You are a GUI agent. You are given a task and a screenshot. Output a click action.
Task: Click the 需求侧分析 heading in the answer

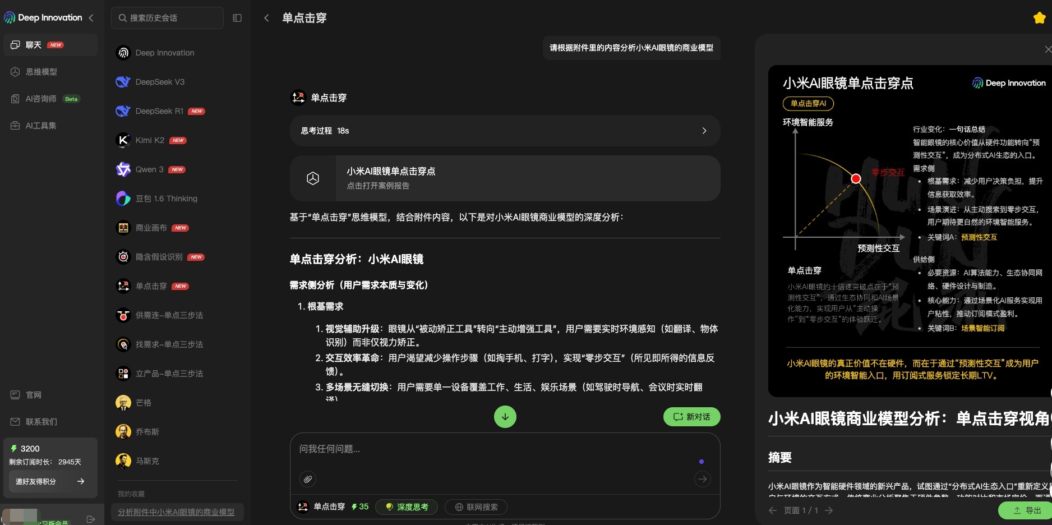[x=359, y=285]
